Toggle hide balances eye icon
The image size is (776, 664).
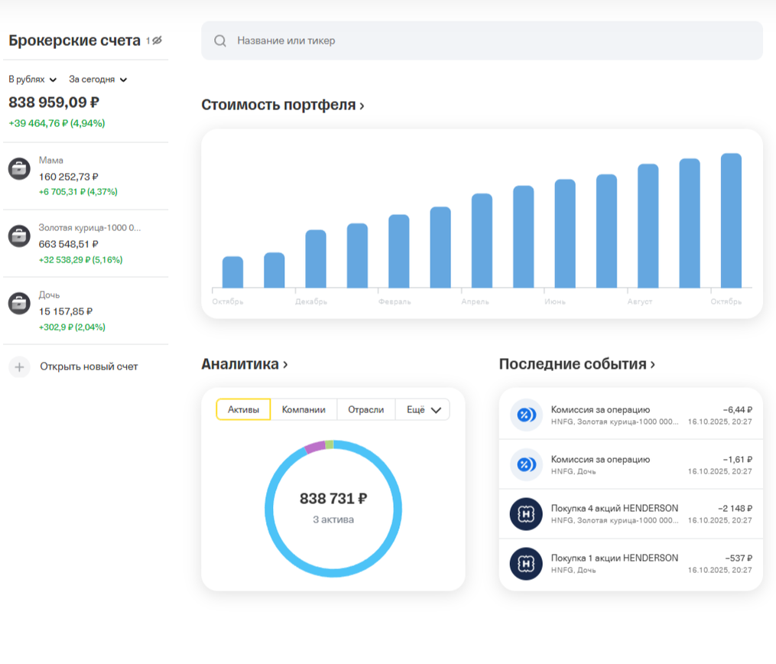(157, 41)
